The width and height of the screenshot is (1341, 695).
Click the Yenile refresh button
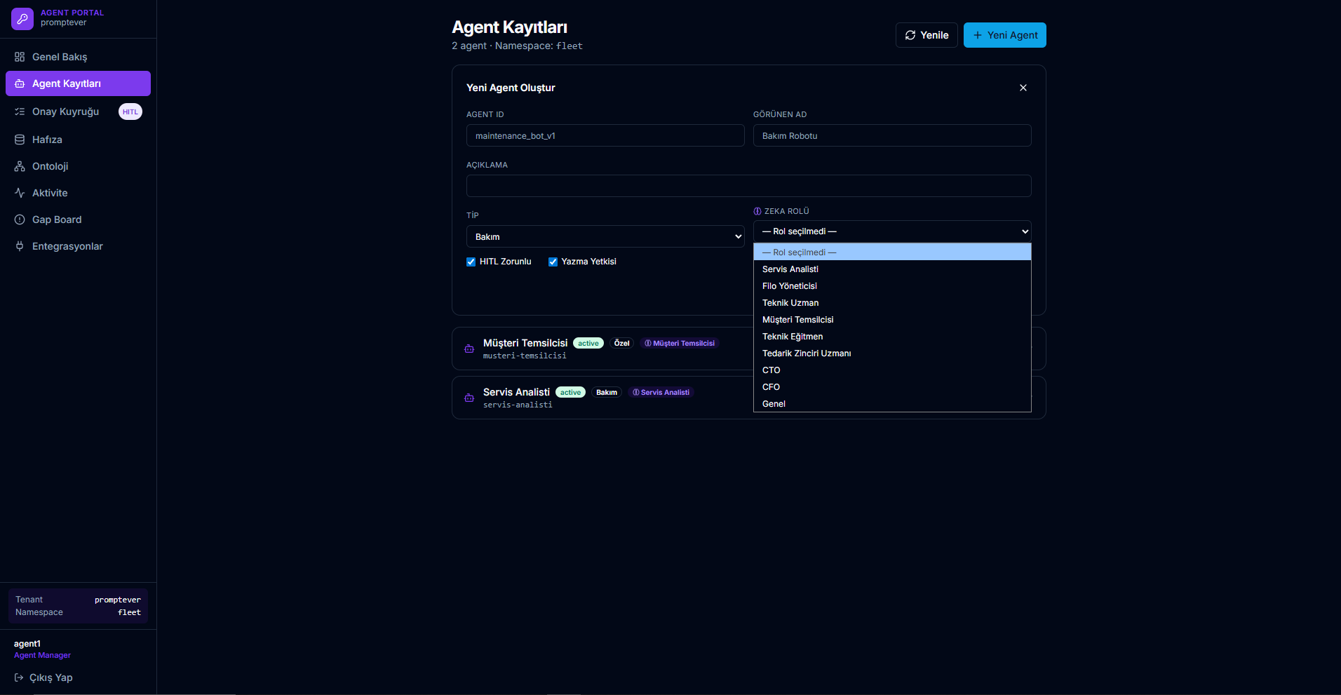(x=926, y=34)
